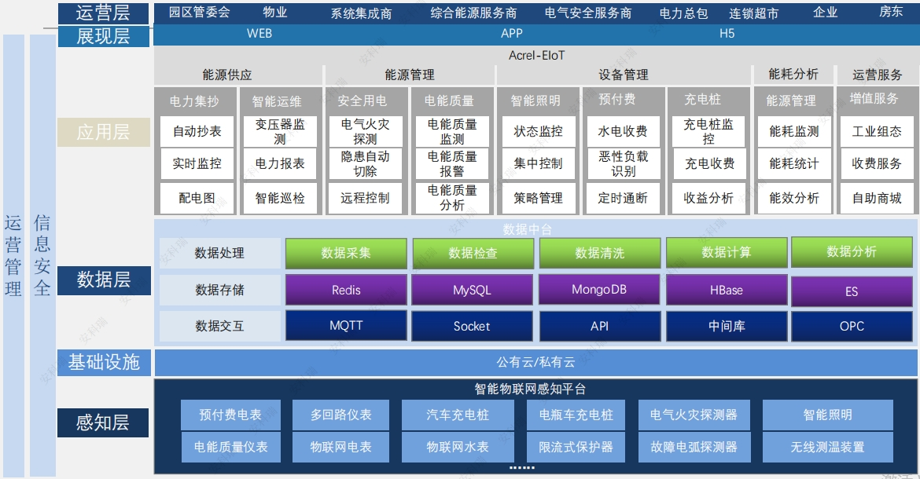Select the MQTT data interaction module

tap(344, 326)
